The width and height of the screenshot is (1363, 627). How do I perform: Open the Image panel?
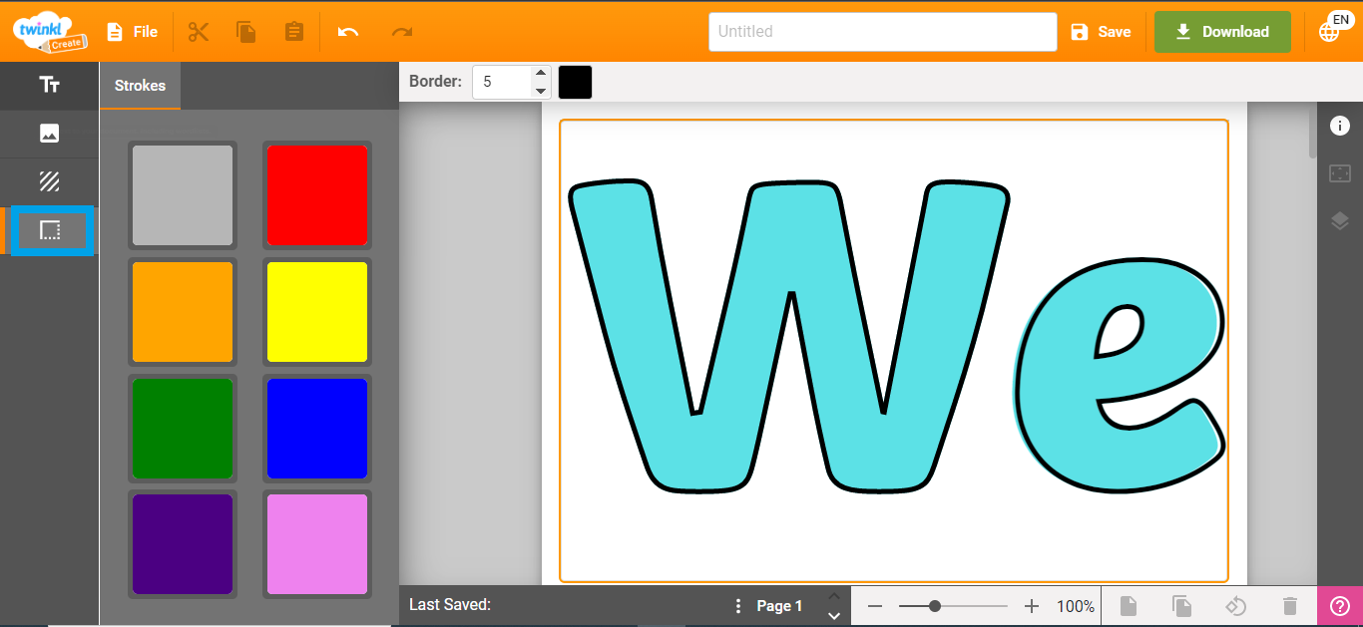[49, 133]
